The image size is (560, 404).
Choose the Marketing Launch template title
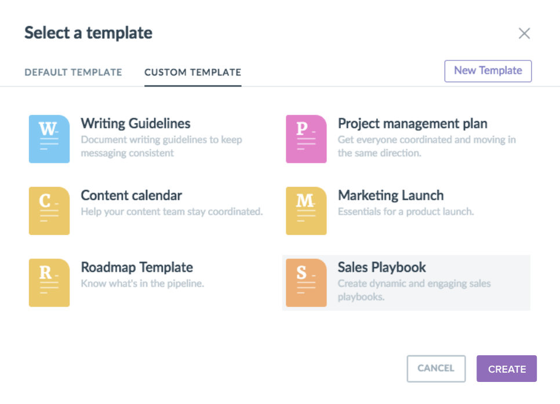pos(391,195)
